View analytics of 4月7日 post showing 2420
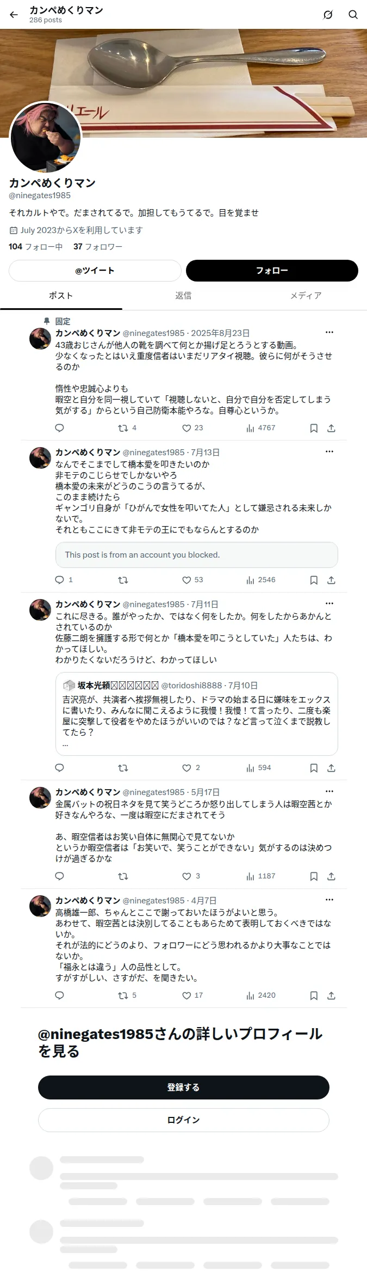 click(261, 995)
